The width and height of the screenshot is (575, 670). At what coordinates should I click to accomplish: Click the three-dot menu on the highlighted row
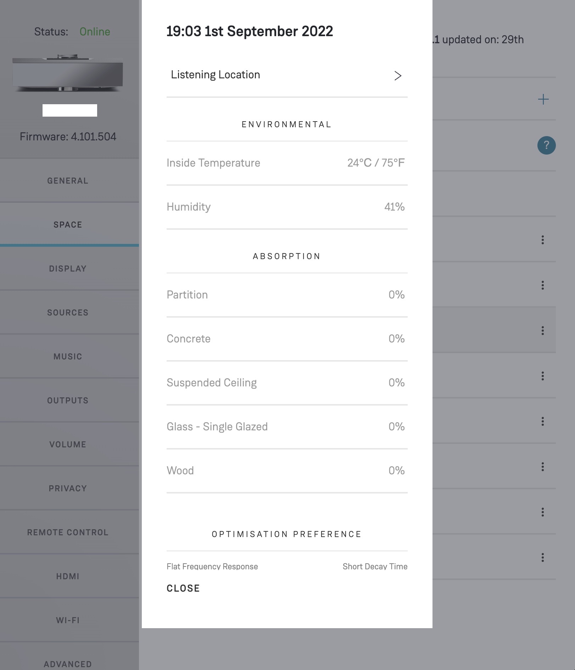pyautogui.click(x=542, y=331)
